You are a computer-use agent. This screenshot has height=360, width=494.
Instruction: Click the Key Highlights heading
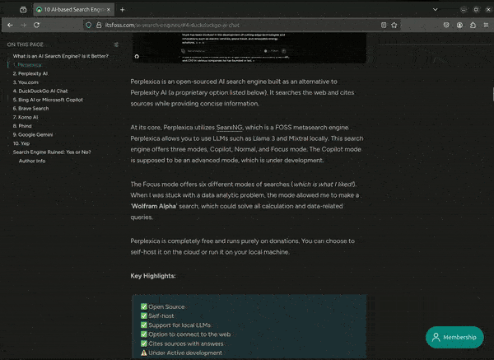click(x=153, y=276)
